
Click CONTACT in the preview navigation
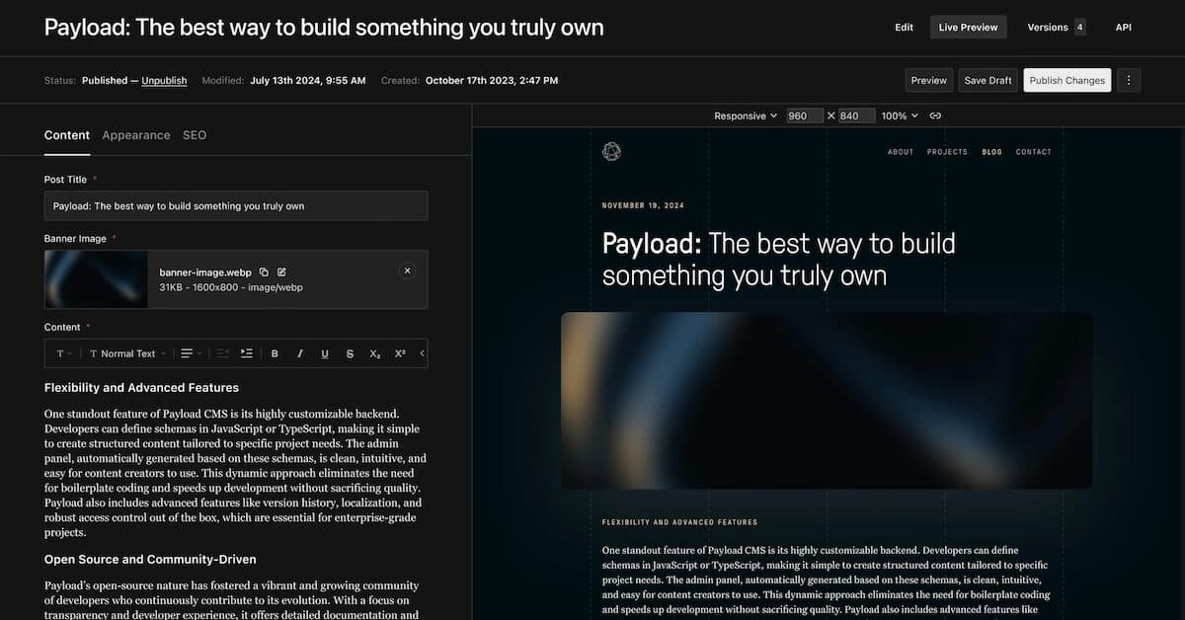coord(1034,152)
